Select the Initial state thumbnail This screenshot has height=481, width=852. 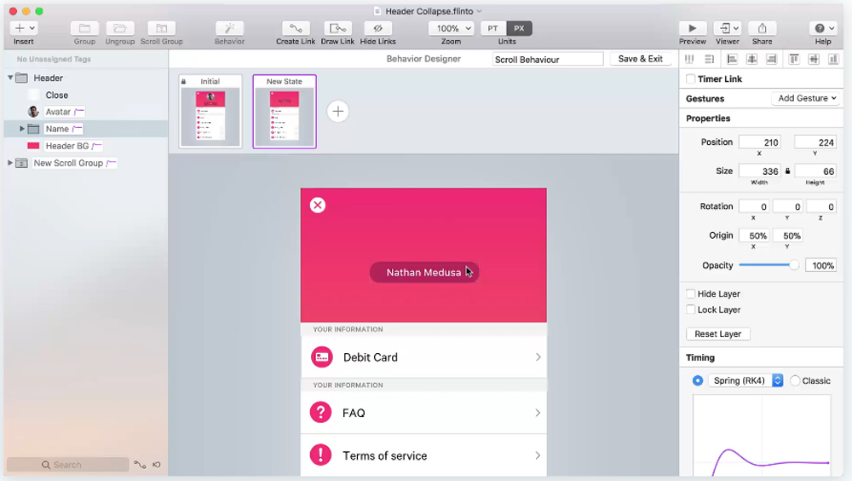(x=210, y=111)
